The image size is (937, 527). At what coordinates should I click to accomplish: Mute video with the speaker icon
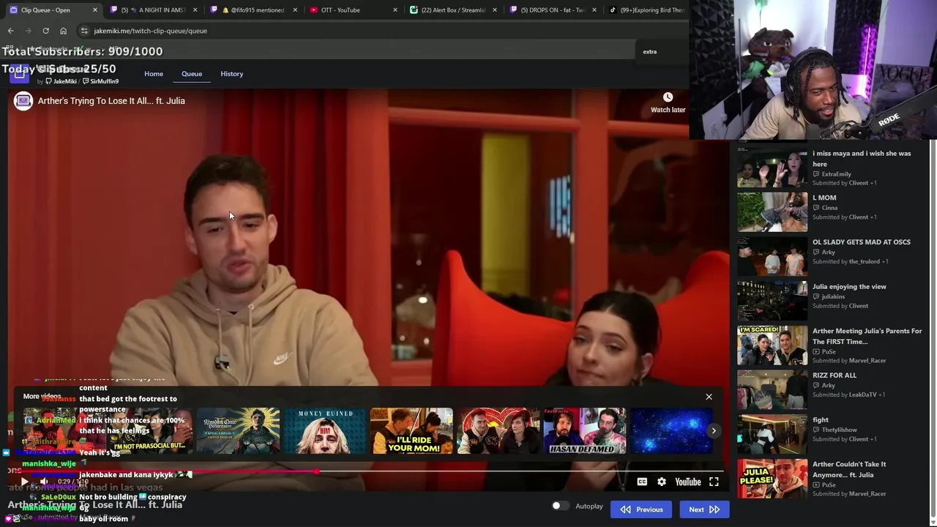[x=43, y=482]
